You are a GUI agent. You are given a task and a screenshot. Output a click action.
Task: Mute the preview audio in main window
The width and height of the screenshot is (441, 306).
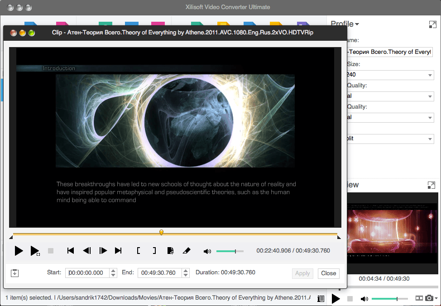[364, 299]
